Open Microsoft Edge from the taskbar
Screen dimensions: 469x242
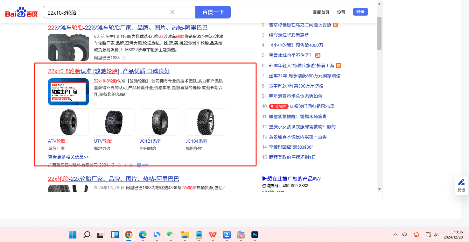(x=143, y=235)
